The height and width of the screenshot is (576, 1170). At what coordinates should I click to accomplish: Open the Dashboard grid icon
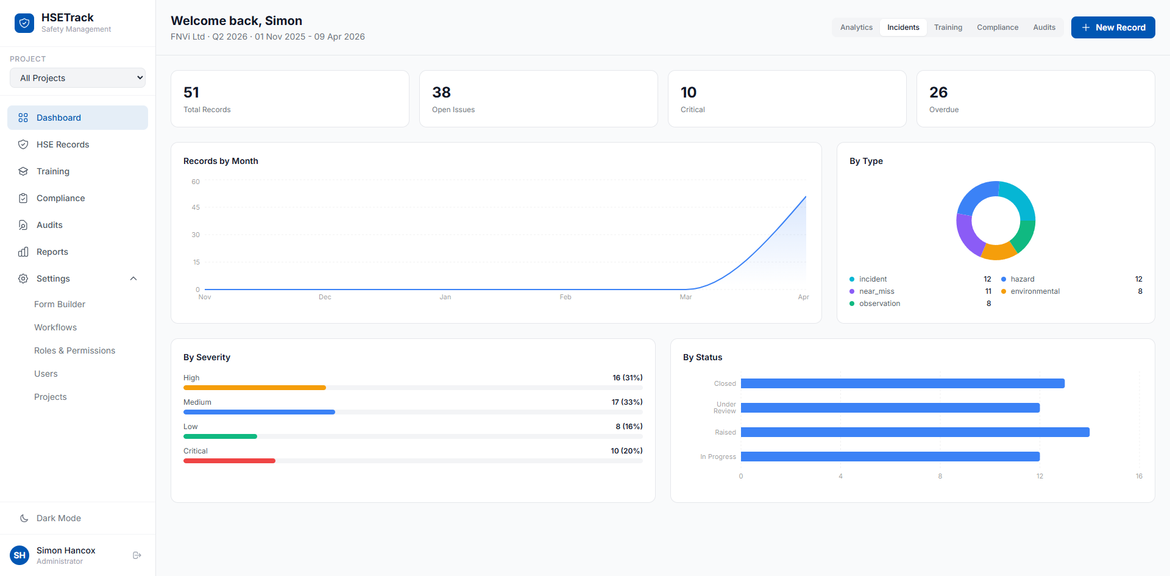pos(23,118)
